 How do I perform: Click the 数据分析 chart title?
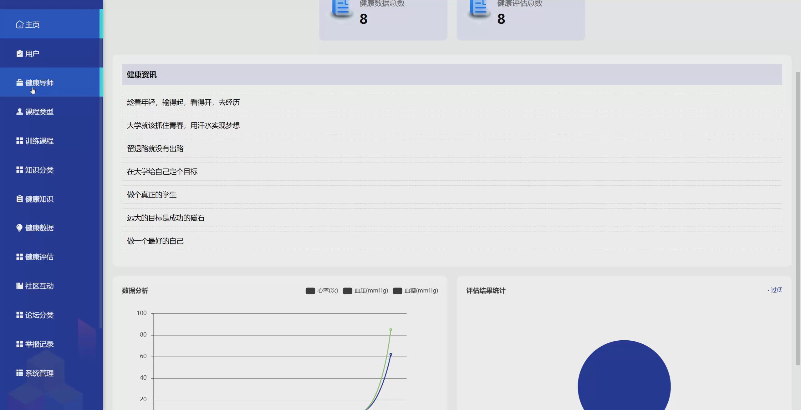135,291
